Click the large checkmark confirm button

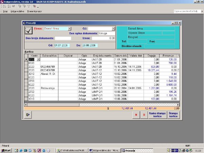[x=29, y=30]
